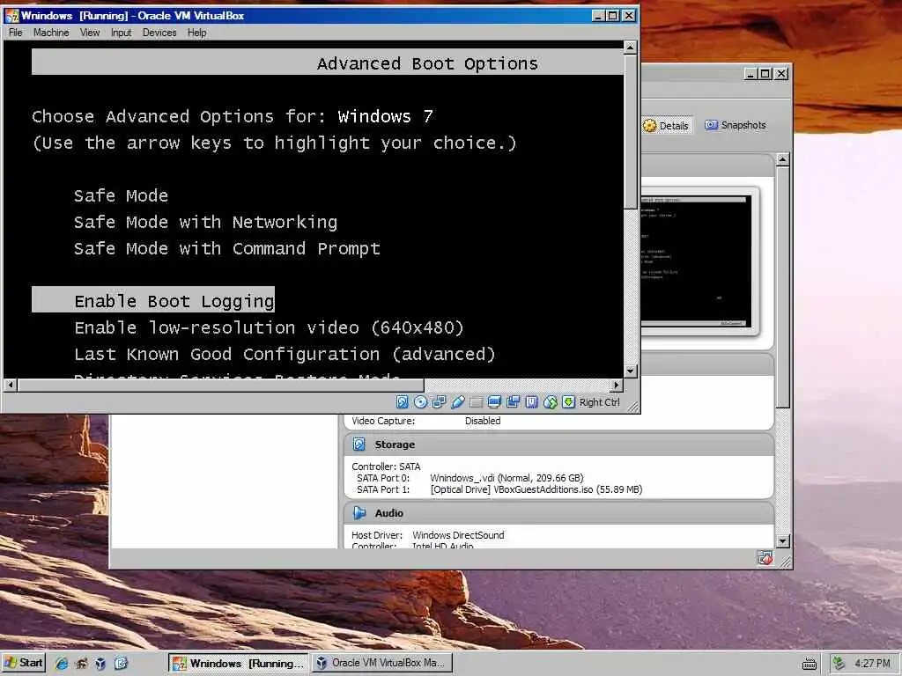This screenshot has height=676, width=902.
Task: Click the Audio section speaker icon
Action: (359, 513)
